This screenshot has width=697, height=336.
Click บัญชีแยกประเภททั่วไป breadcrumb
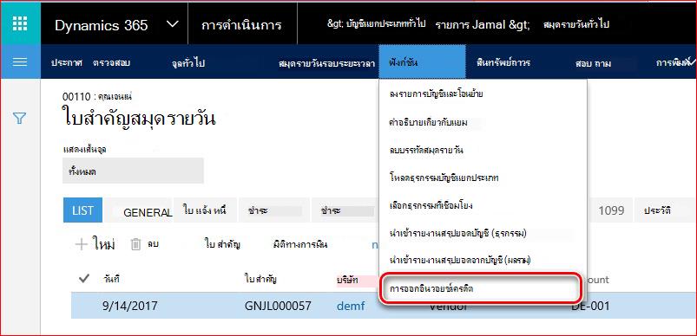[x=385, y=24]
